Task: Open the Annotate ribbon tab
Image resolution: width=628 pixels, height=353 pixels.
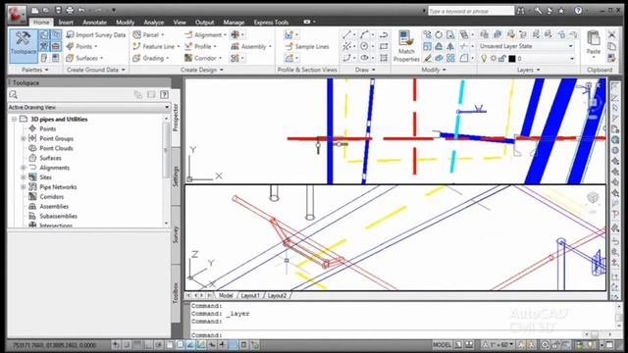Action: pyautogui.click(x=94, y=22)
